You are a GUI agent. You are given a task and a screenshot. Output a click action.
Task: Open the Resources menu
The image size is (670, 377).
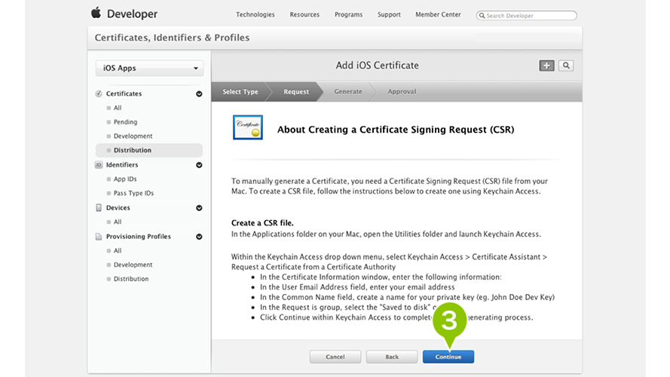click(304, 14)
